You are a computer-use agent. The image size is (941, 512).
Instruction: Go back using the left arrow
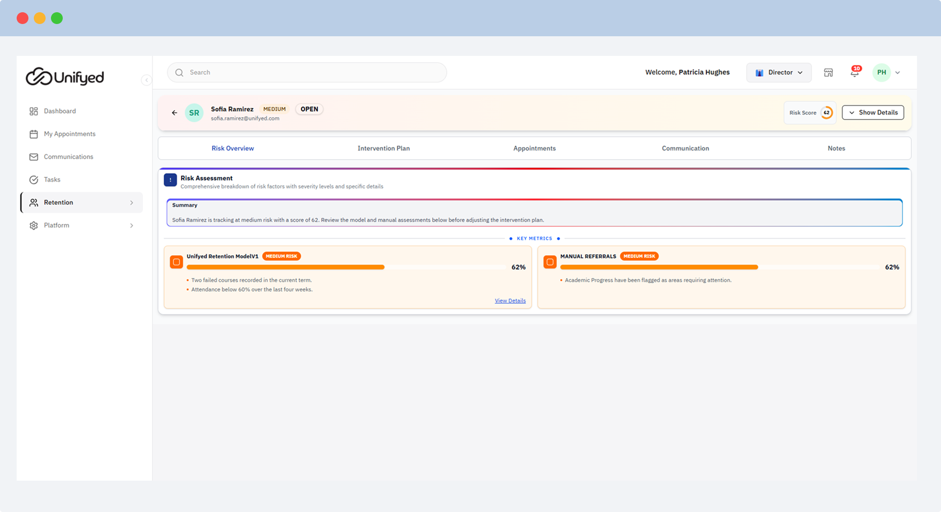tap(174, 113)
